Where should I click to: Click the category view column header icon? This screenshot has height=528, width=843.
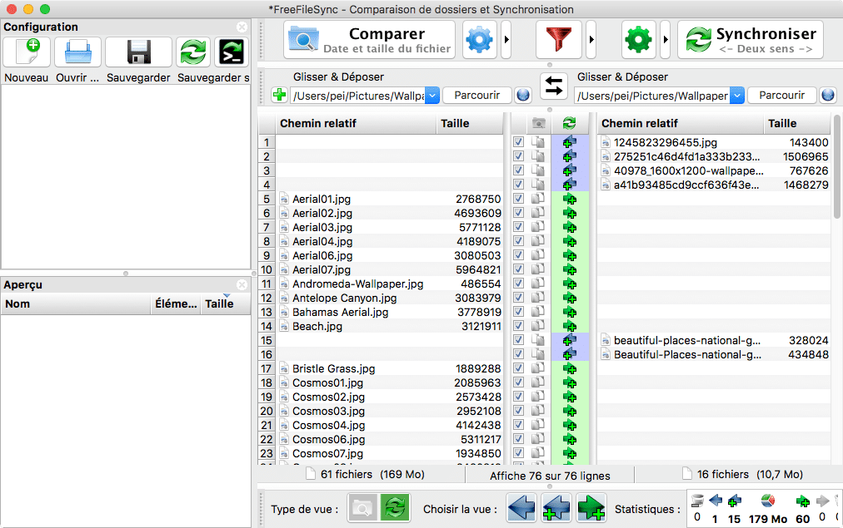point(537,123)
